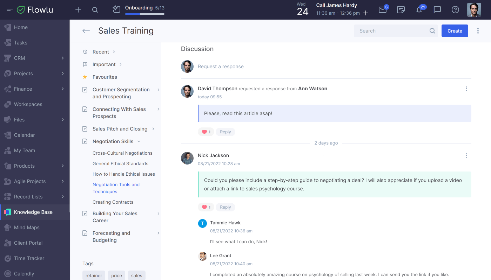The image size is (491, 280).
Task: Open Calendly in the sidebar
Action: click(35, 274)
